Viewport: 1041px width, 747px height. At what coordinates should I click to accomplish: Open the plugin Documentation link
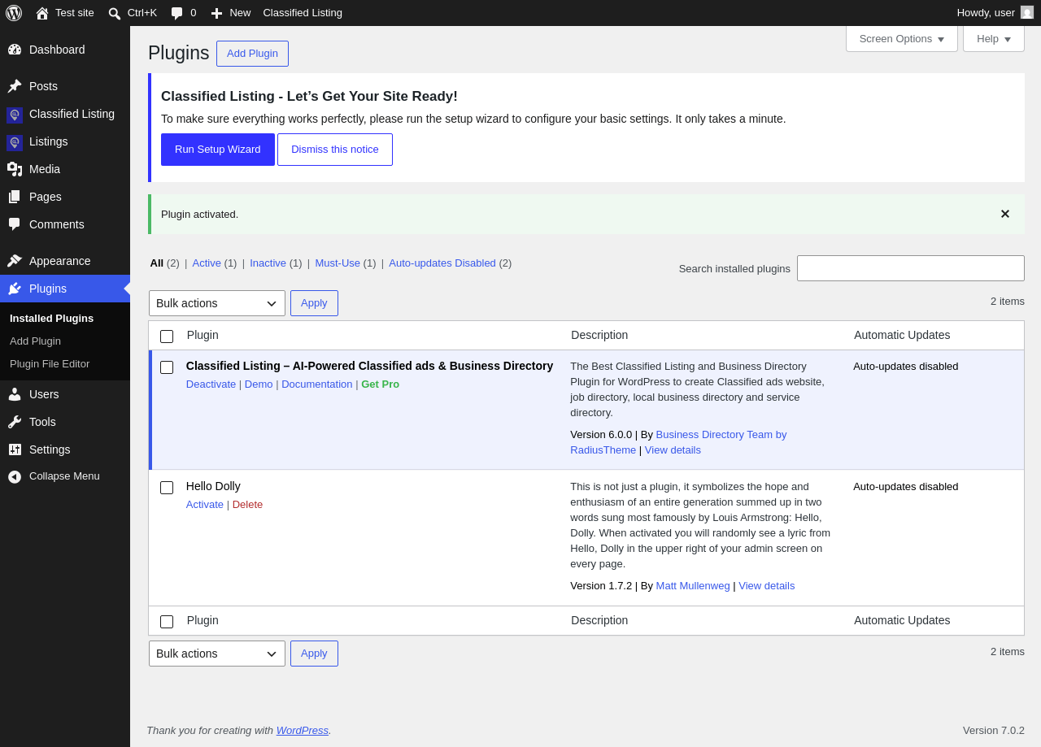click(317, 384)
